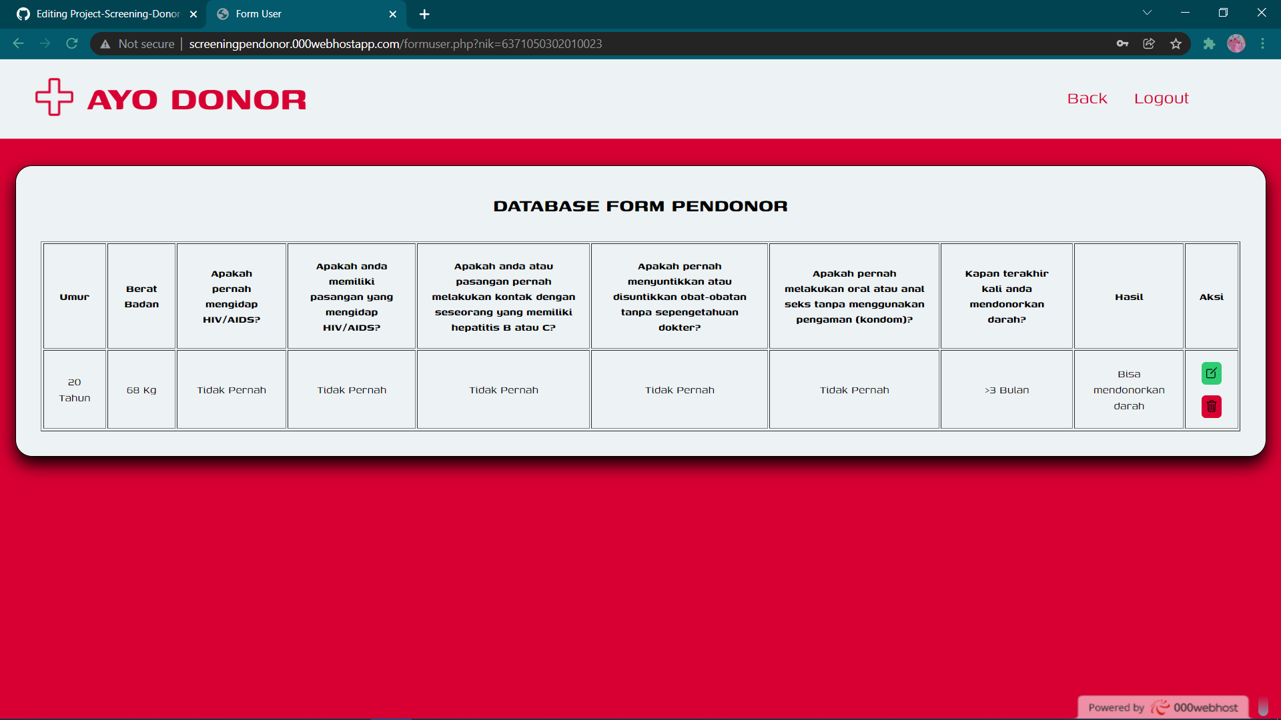Image resolution: width=1281 pixels, height=720 pixels.
Task: Click the Bisa mendonorkan darah cell
Action: [x=1129, y=390]
